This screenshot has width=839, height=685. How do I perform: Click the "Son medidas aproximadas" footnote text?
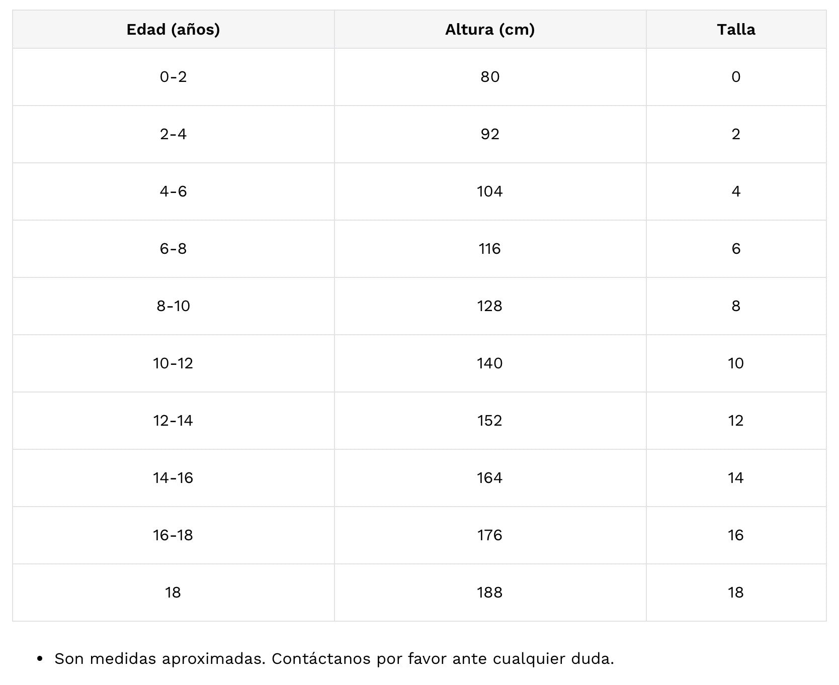pyautogui.click(x=334, y=659)
